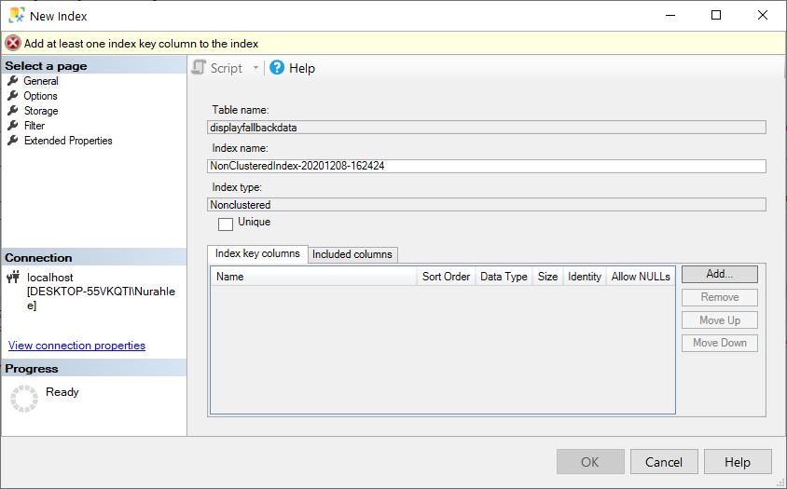Screen dimensions: 787x489
Task: Minimize the New Index dialog
Action: (670, 16)
